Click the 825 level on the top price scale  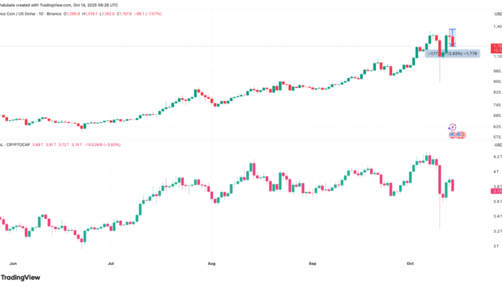497,92
